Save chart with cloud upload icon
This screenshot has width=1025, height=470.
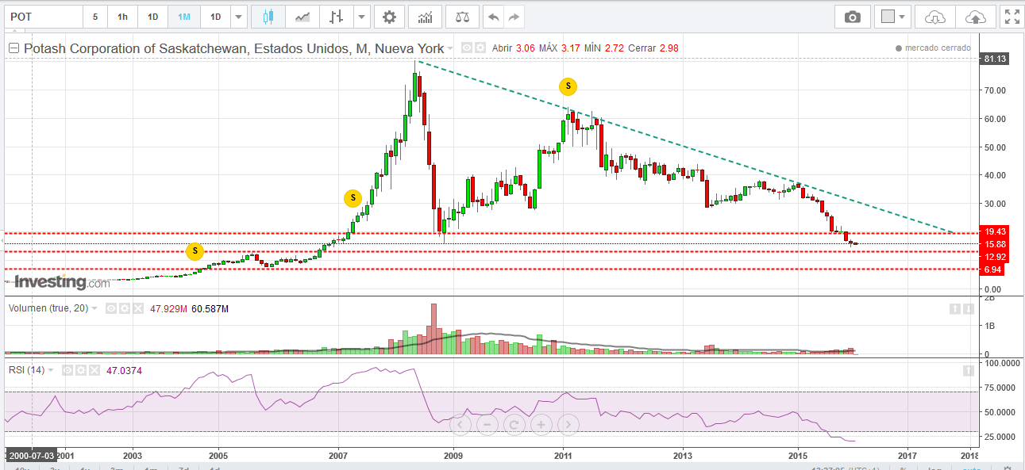coord(975,17)
